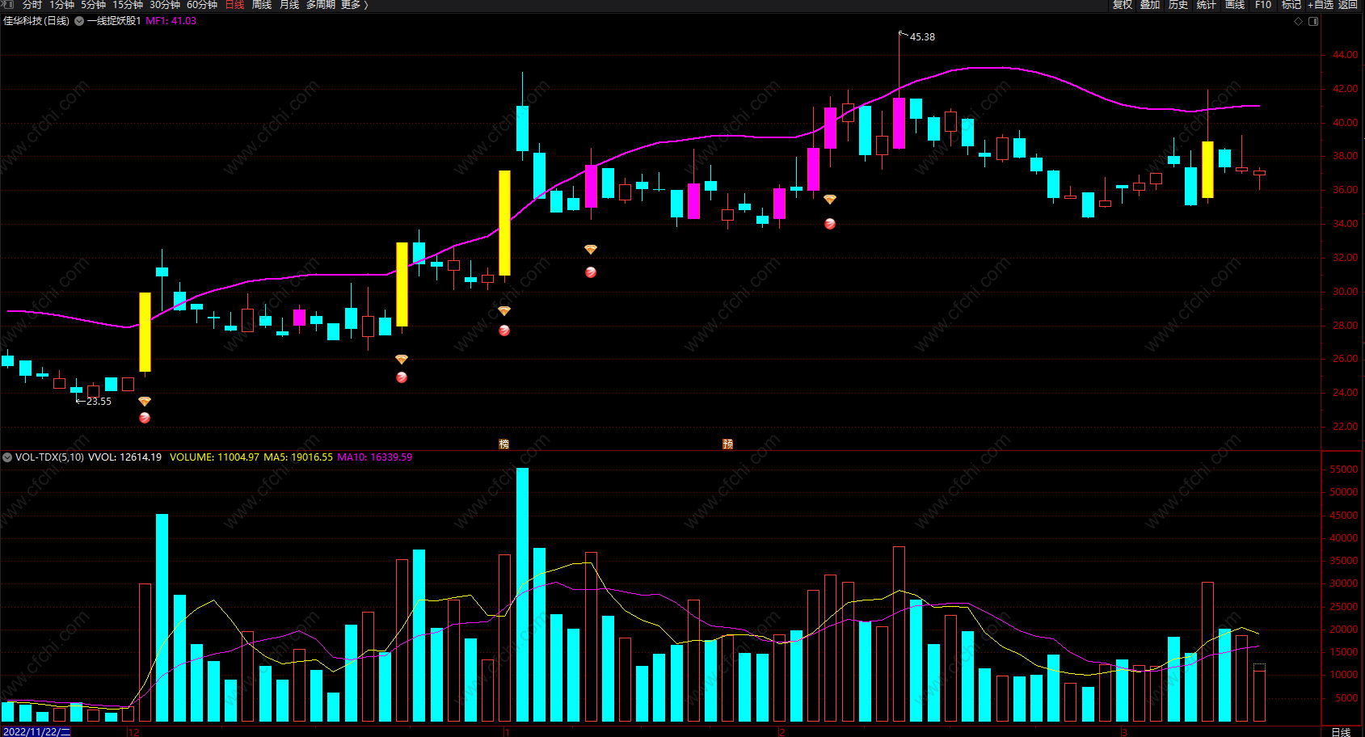Click the 标记 mark button

coord(1291,5)
